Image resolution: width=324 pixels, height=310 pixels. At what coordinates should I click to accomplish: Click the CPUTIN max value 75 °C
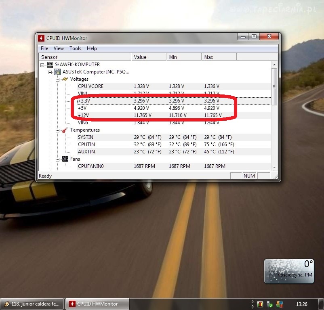(219, 144)
